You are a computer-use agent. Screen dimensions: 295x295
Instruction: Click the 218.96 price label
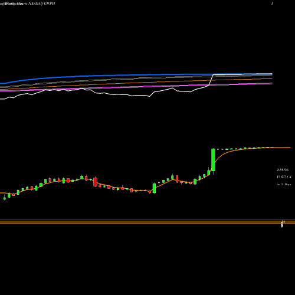point(283,170)
